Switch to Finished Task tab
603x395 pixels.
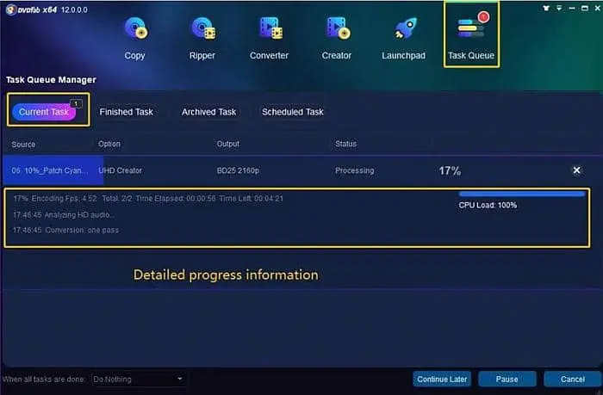click(126, 112)
